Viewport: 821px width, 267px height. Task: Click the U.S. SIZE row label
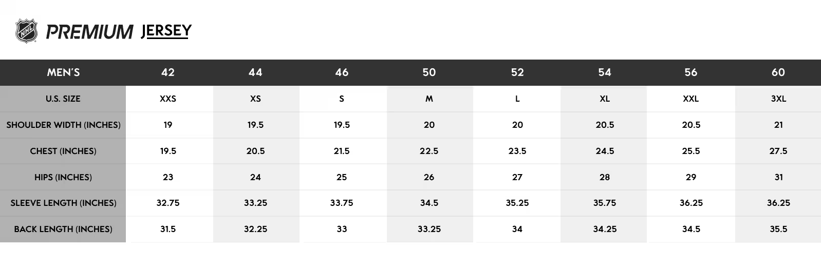(63, 99)
